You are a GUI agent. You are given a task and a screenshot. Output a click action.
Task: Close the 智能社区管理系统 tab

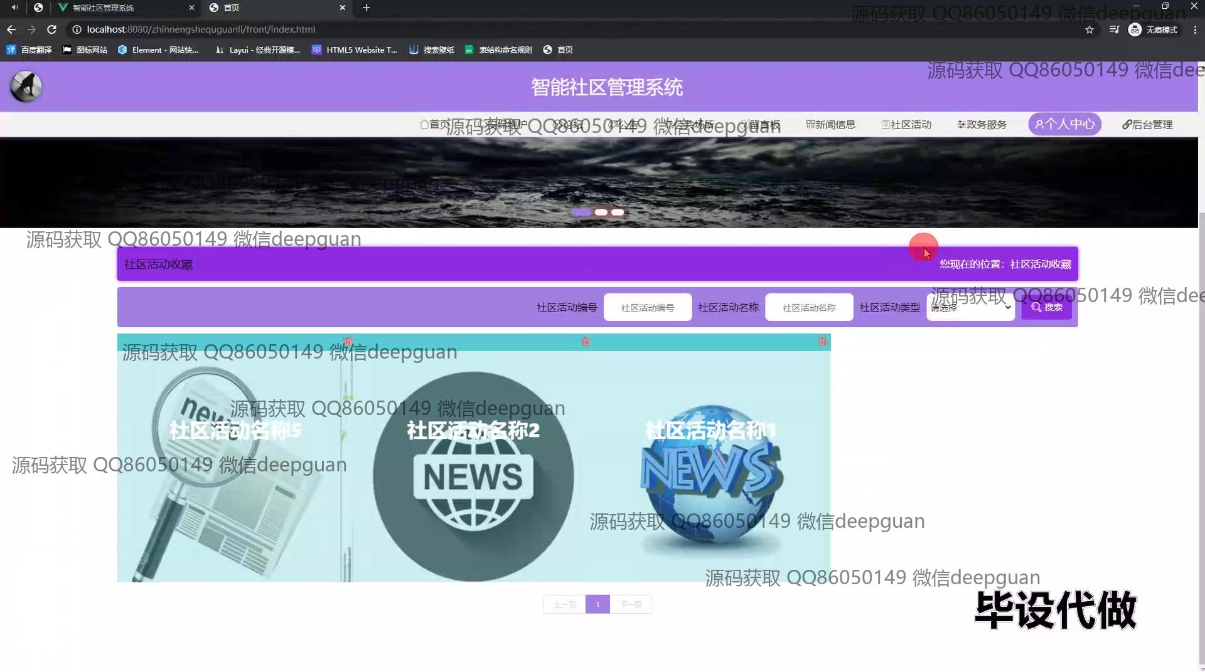point(192,8)
